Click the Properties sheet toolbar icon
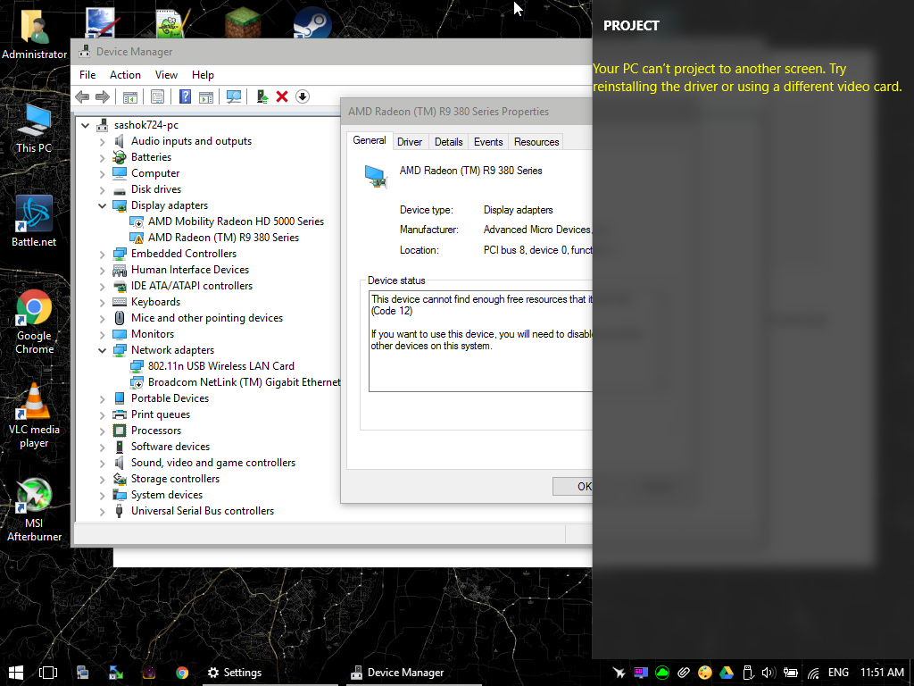Screen dimensions: 914x686 (x=157, y=96)
